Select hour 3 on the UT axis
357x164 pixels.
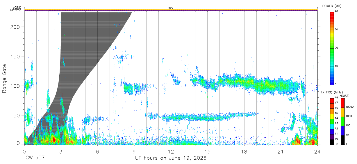click(61, 151)
